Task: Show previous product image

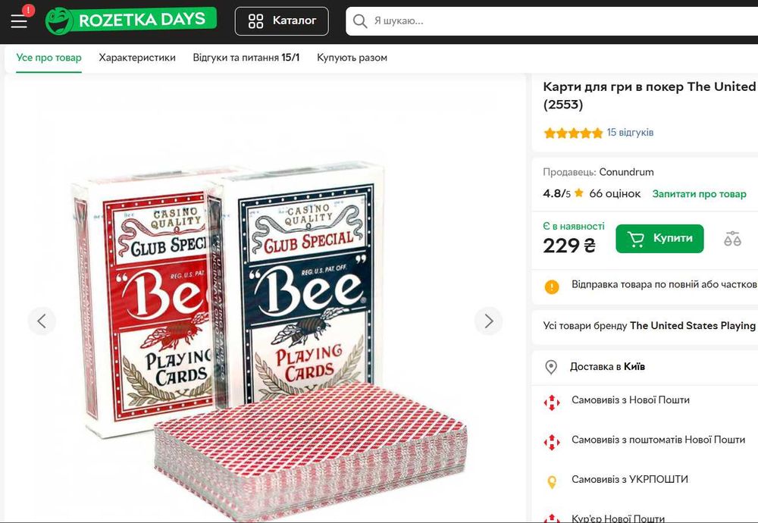Action: (42, 321)
